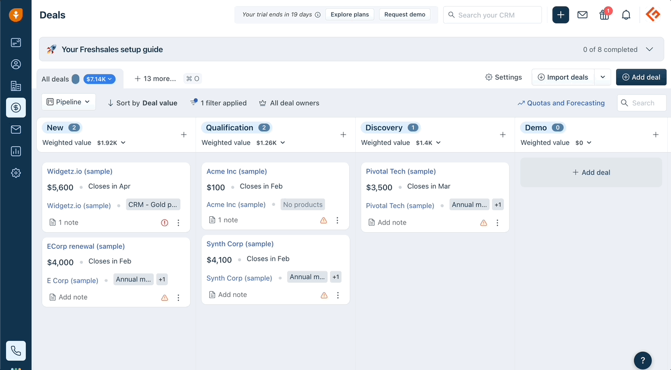Add a deal to the Qualification stage
This screenshot has width=671, height=370.
click(343, 134)
